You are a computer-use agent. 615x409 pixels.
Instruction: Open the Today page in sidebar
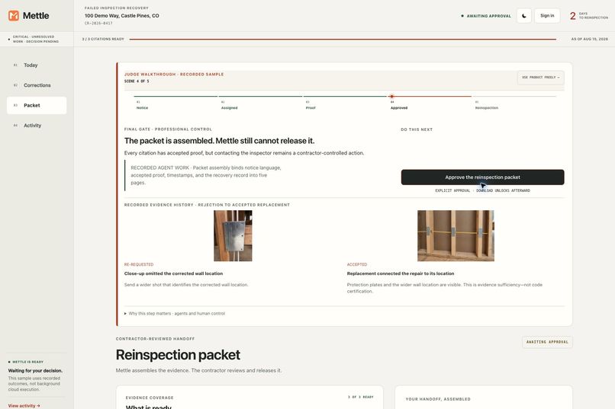click(37, 65)
